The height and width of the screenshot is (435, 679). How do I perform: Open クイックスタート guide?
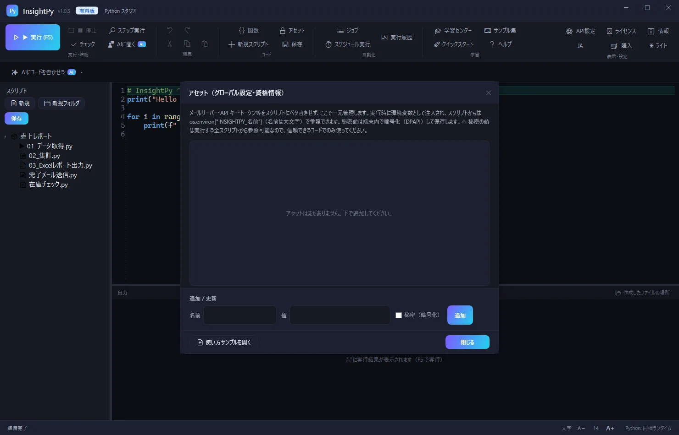tap(453, 44)
